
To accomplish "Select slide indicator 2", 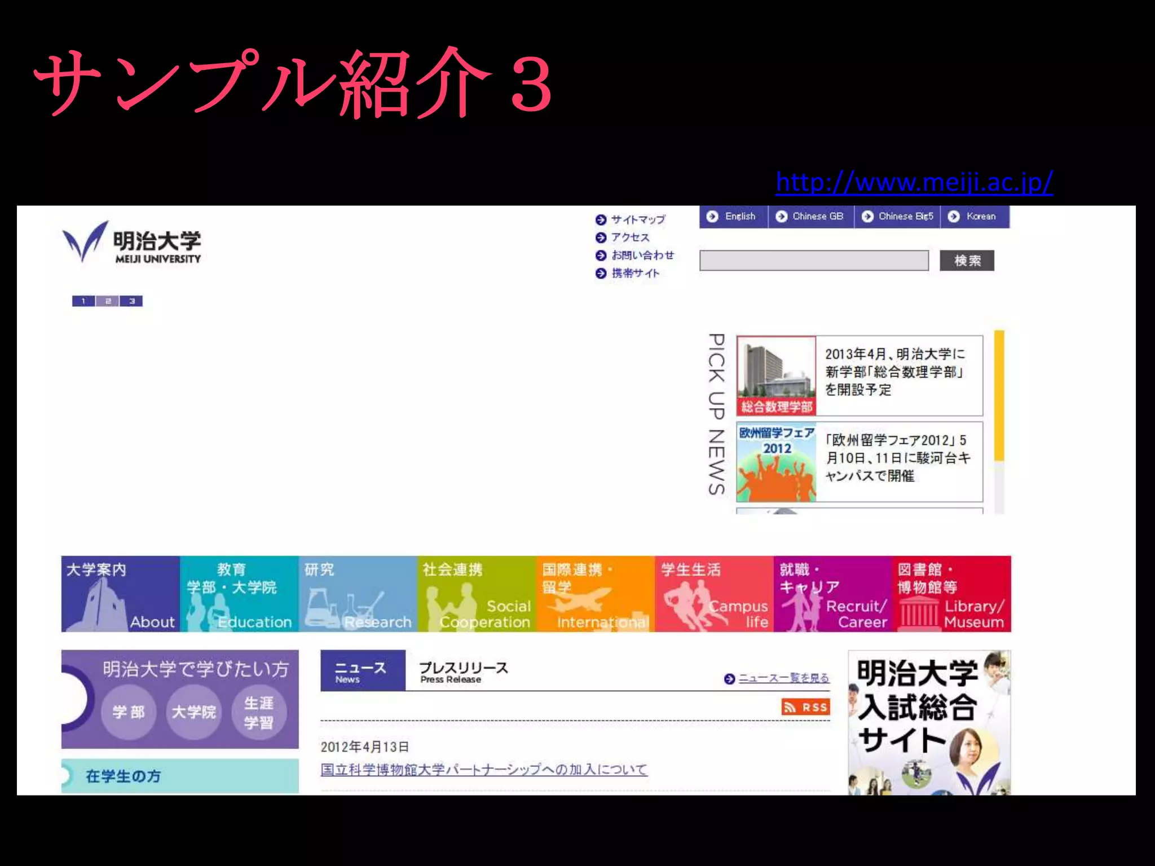I will (x=107, y=301).
